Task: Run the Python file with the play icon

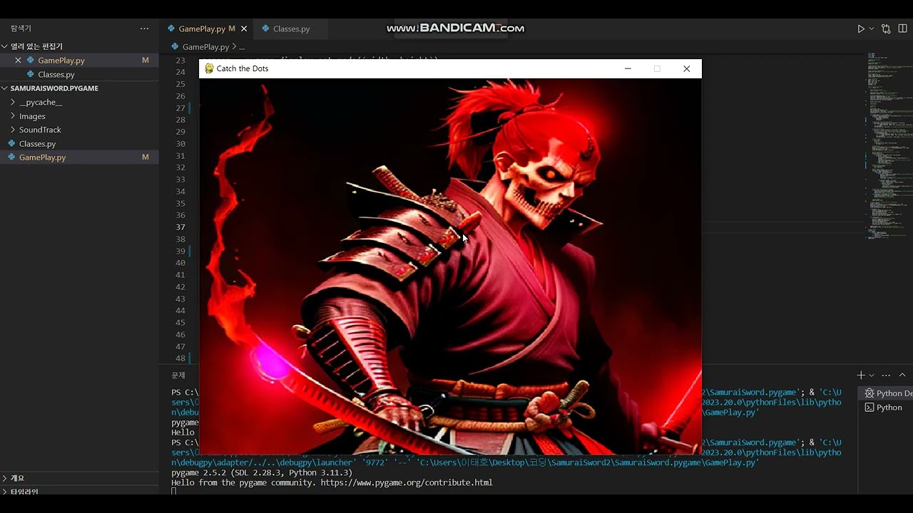Action: click(861, 29)
